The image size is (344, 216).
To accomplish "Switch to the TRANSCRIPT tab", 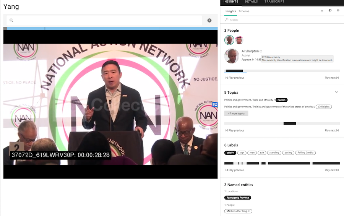I will [274, 2].
